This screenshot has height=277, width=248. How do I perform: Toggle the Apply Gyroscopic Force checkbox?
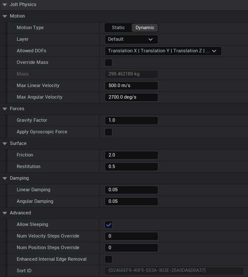coord(109,132)
